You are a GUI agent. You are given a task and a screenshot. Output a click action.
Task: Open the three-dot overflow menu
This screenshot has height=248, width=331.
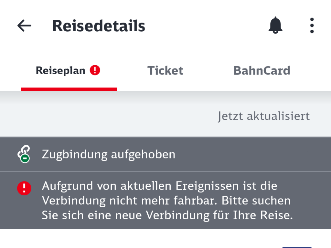(312, 26)
